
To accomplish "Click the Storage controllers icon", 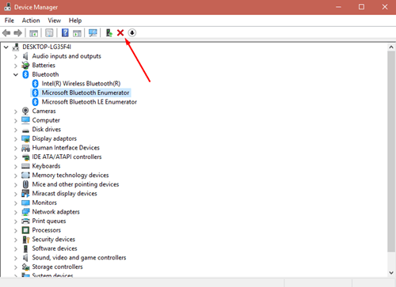I will coord(25,266).
